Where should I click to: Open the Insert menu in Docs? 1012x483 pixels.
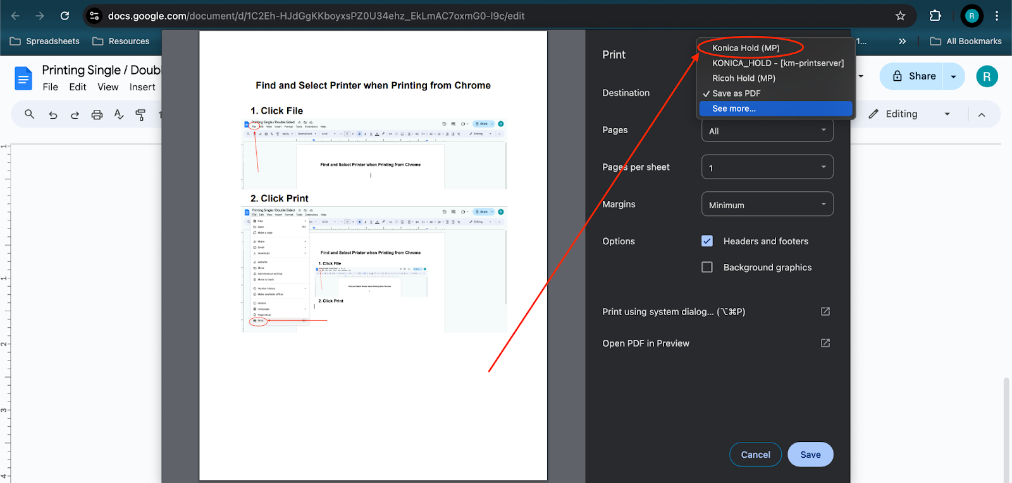coord(142,87)
